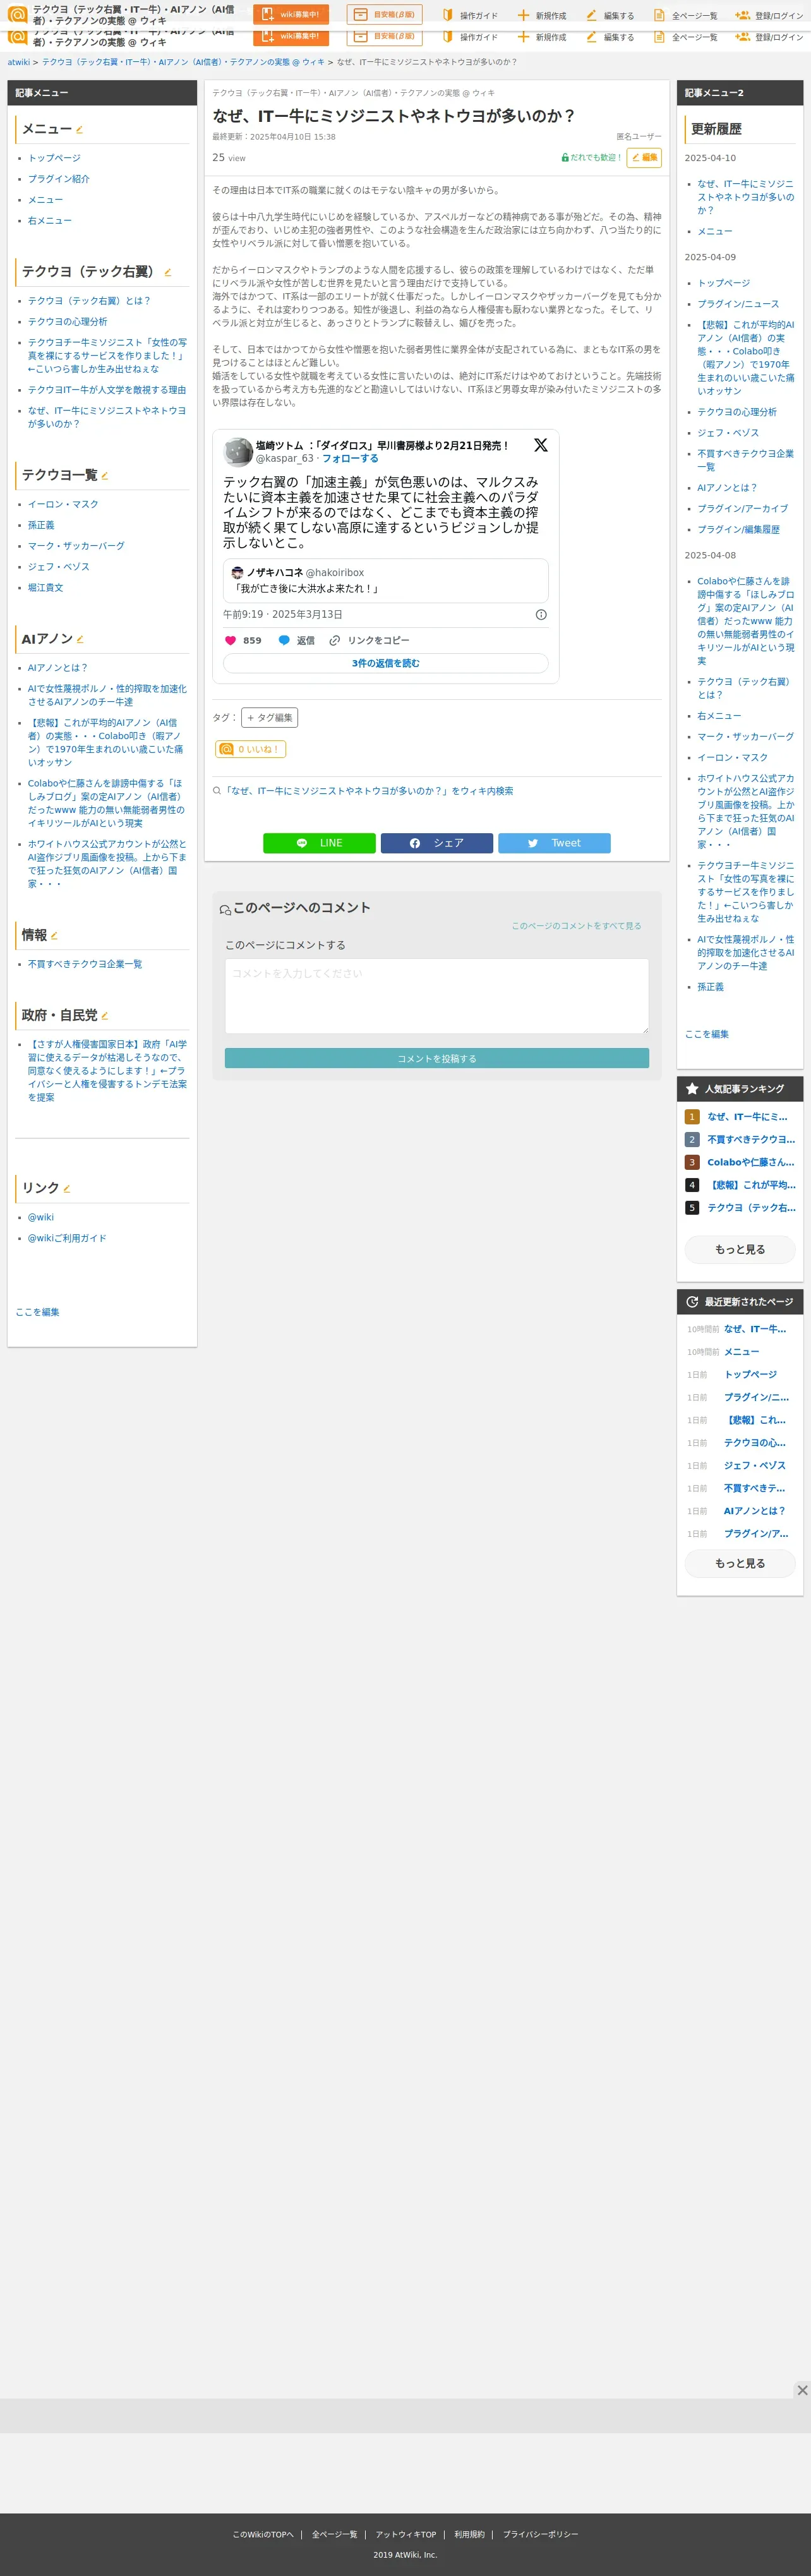Open the @wiki link under リンク

(41, 1217)
